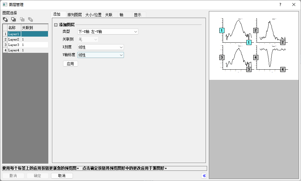Click the rightmost grayed-out layer selection icon
This screenshot has width=301, height=181.
(x=30, y=20)
